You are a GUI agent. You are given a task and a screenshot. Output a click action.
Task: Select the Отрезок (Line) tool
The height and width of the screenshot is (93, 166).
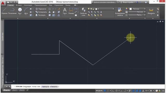point(4,11)
